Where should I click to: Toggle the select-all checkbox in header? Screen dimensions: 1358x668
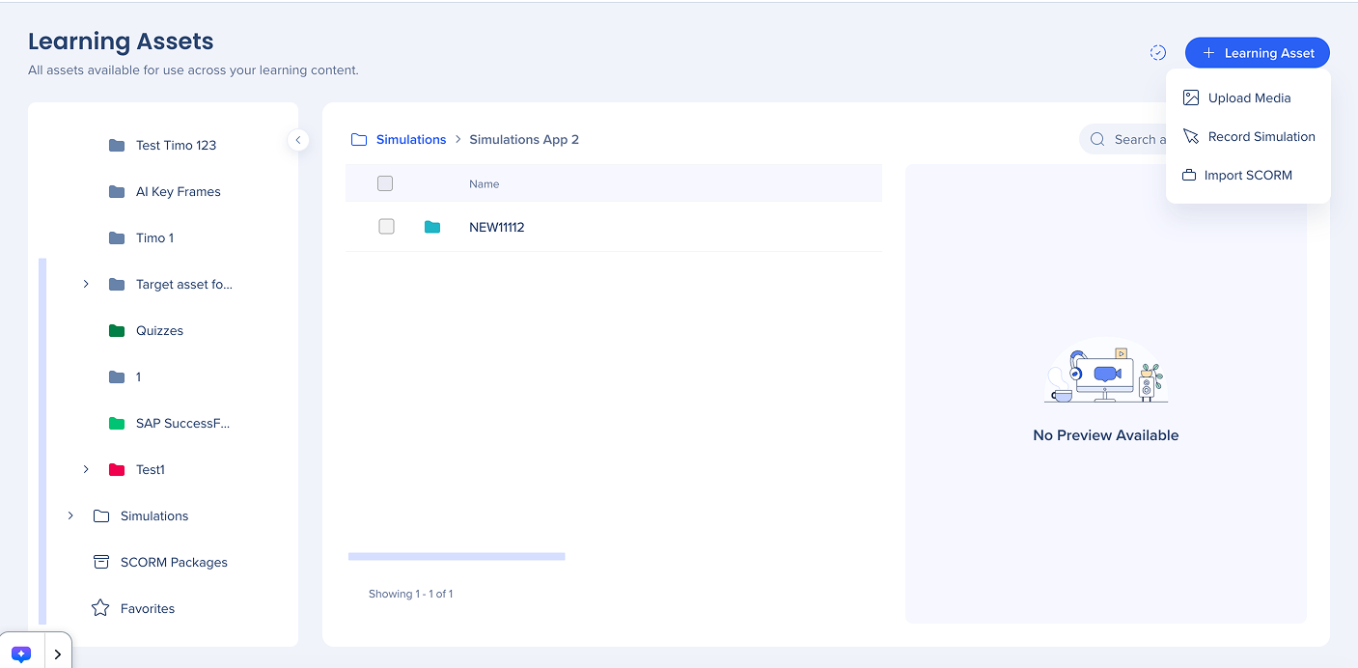click(385, 183)
